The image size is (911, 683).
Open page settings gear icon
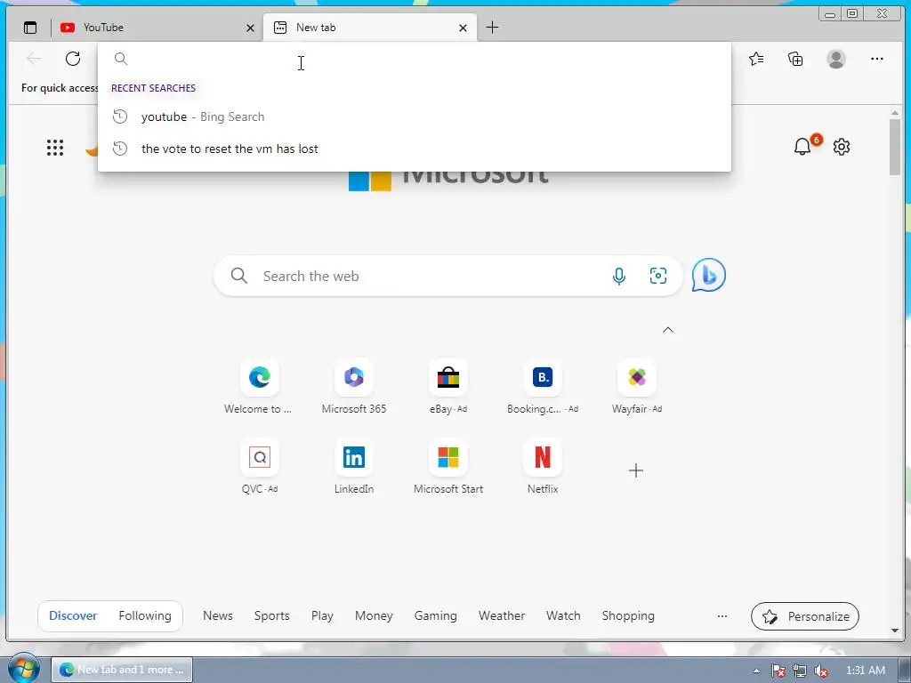tap(842, 147)
